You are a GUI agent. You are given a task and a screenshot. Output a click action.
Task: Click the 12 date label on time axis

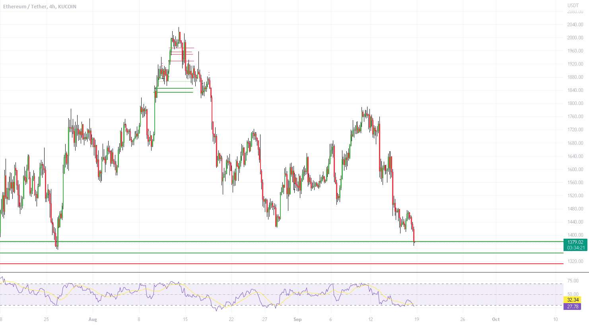pos(370,319)
